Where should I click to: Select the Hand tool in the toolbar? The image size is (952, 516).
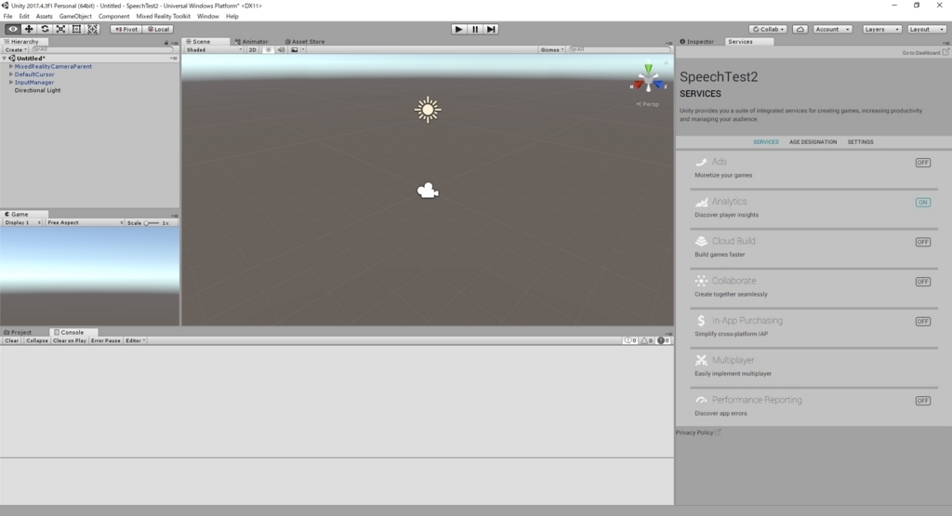[12, 29]
